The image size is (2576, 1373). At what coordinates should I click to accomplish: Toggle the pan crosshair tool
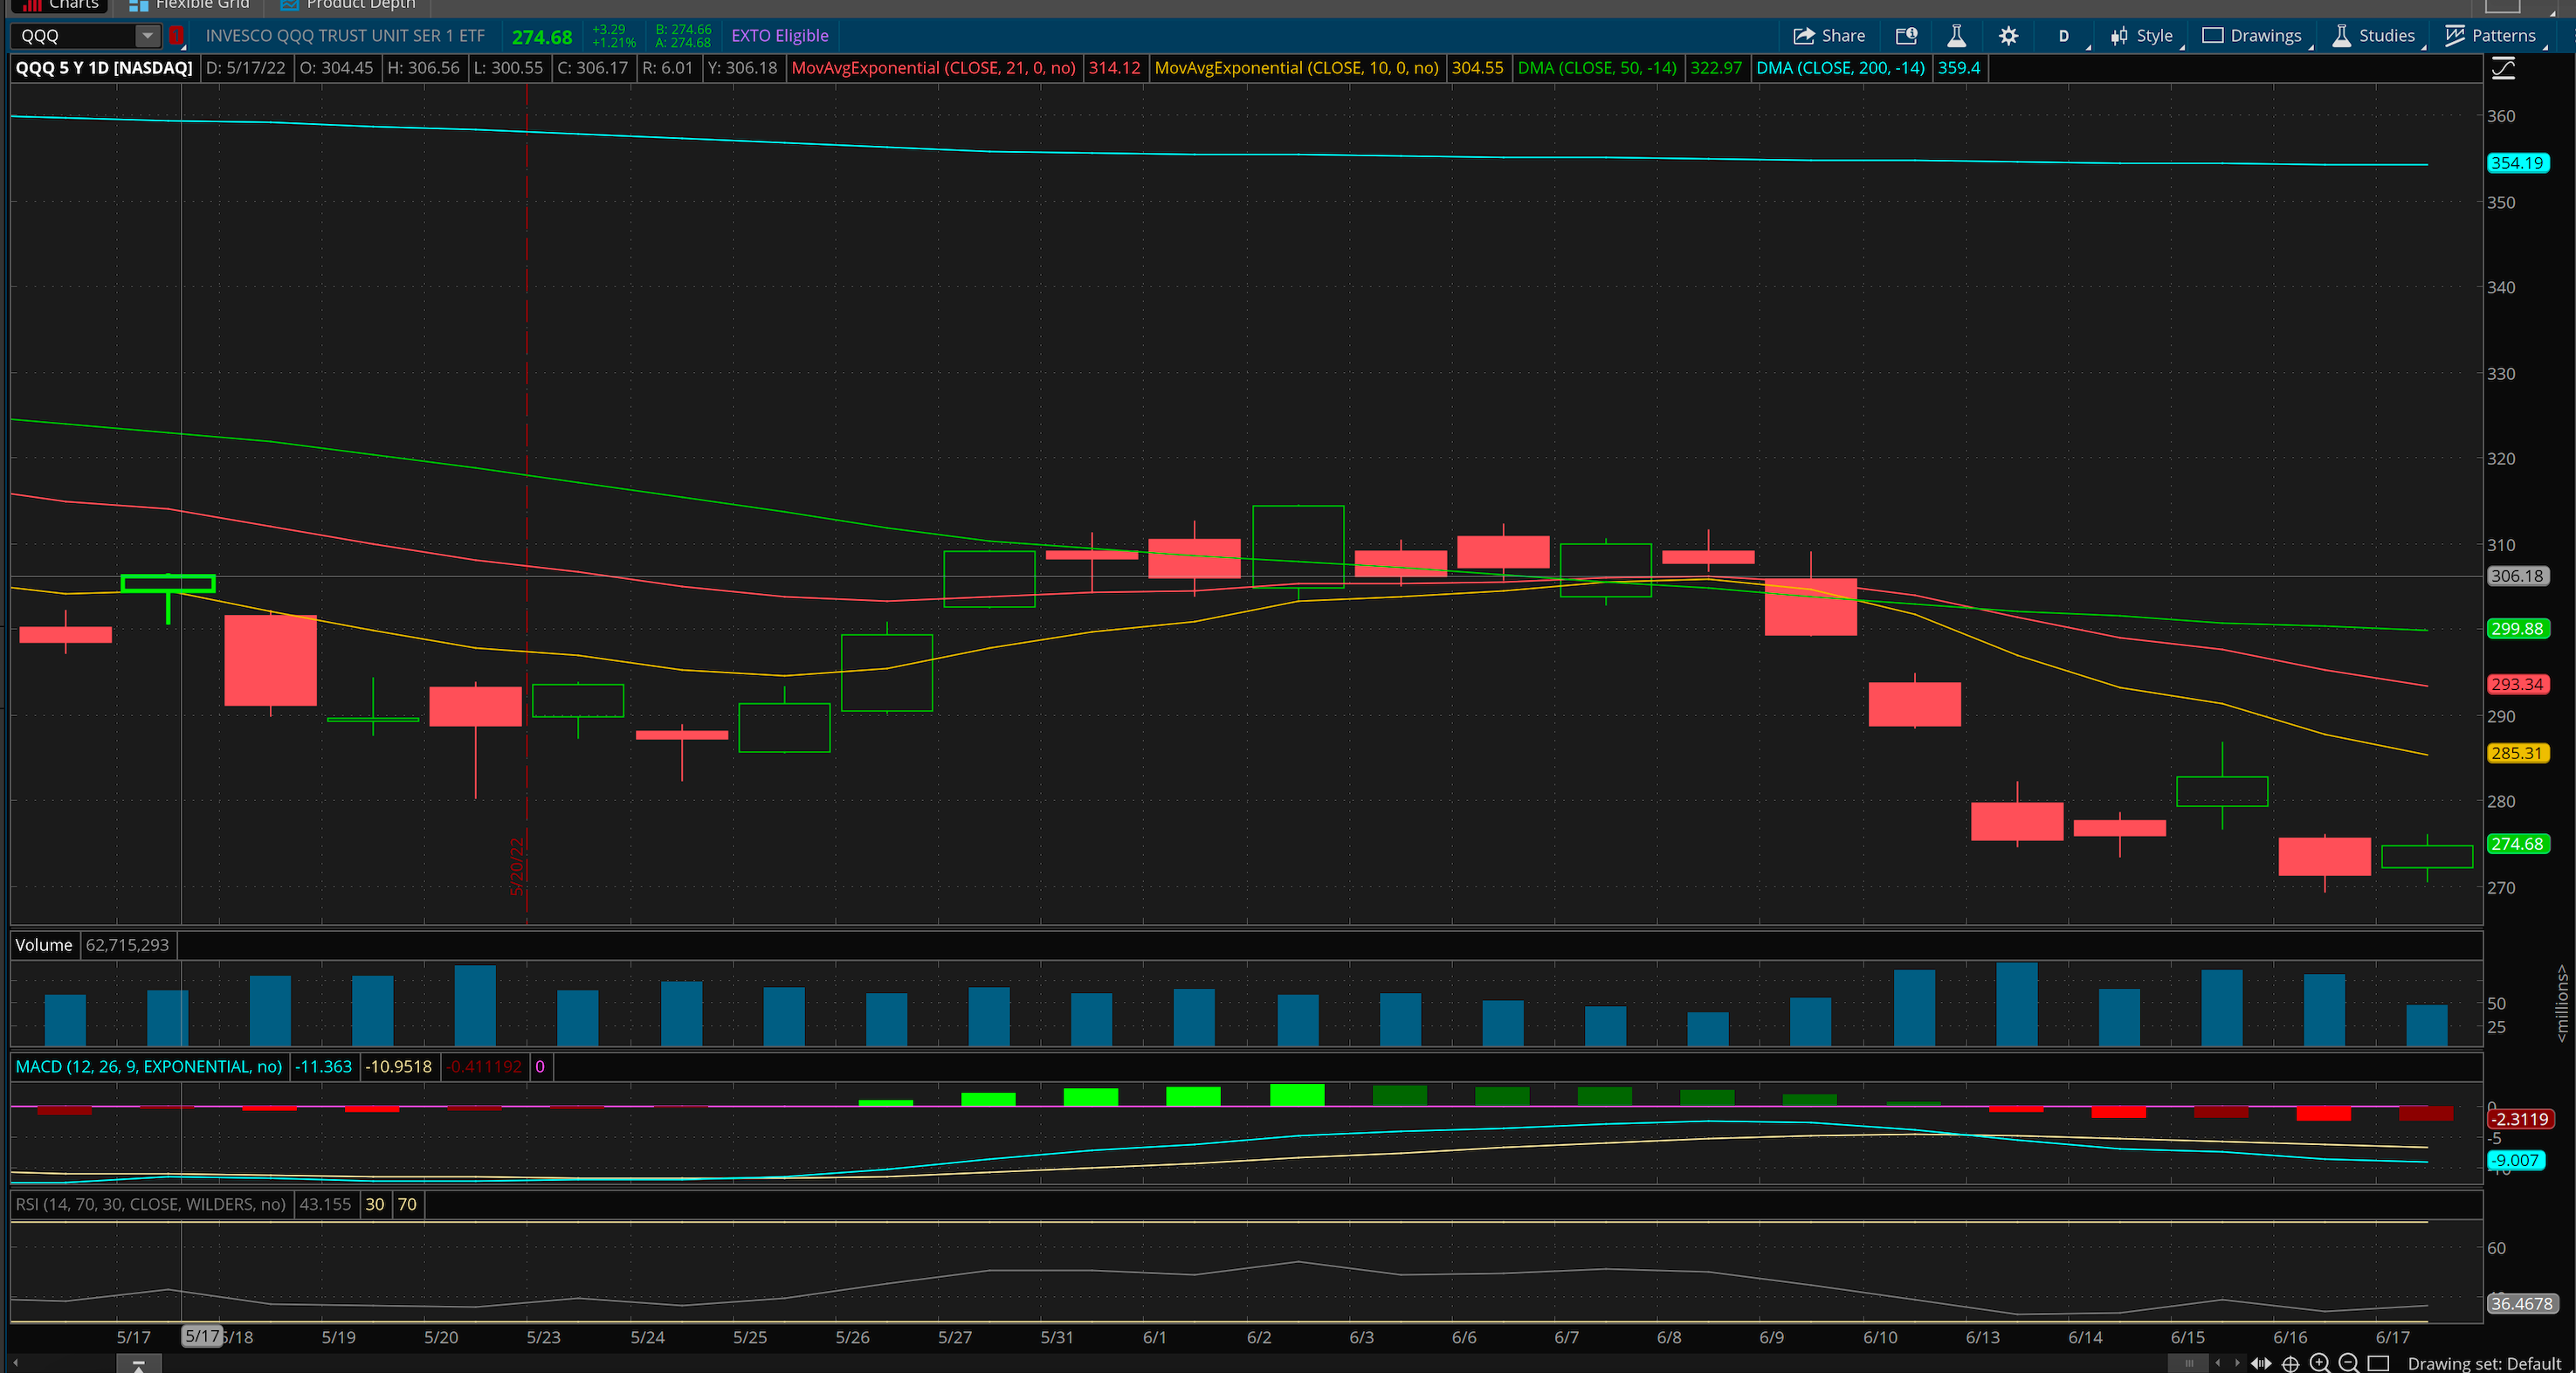tap(2291, 1363)
